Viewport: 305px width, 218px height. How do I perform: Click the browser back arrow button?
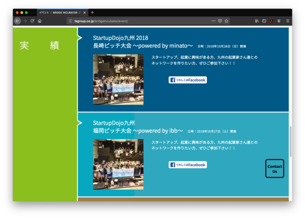coord(17,21)
